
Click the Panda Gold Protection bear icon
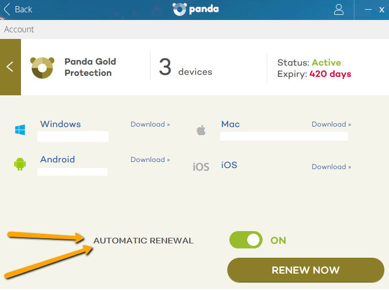click(x=42, y=68)
